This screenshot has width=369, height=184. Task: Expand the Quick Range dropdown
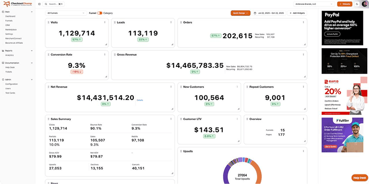click(x=240, y=13)
